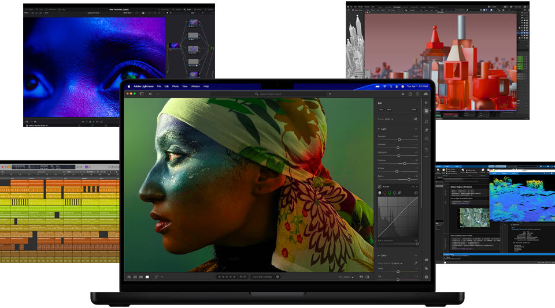Open the White Balance Custom dropdown

point(396,263)
